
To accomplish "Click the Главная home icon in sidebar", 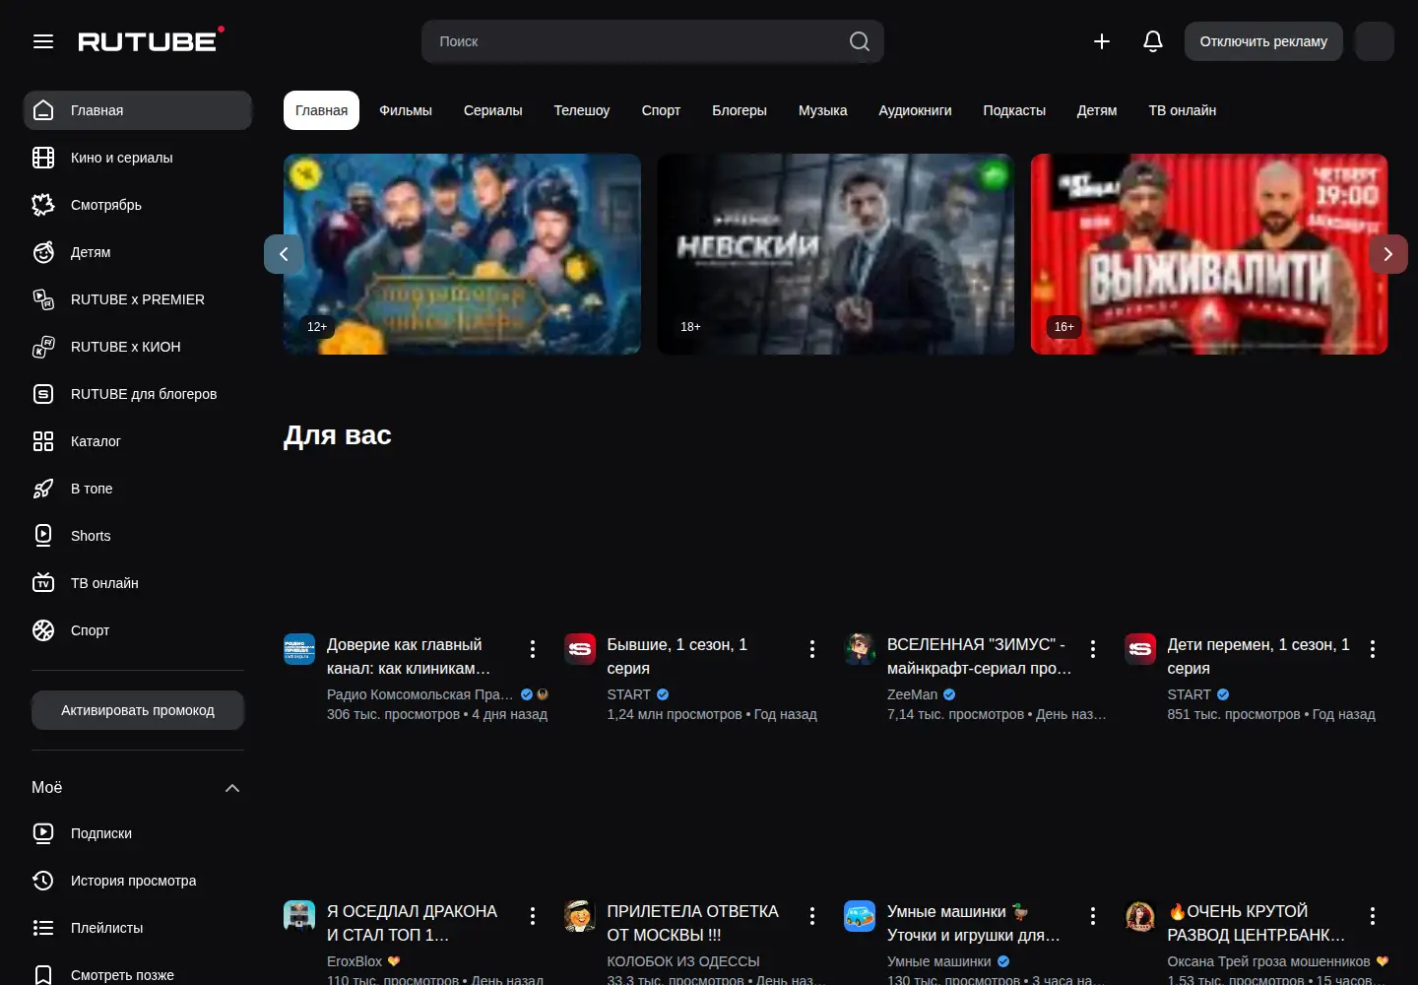I will coord(43,110).
